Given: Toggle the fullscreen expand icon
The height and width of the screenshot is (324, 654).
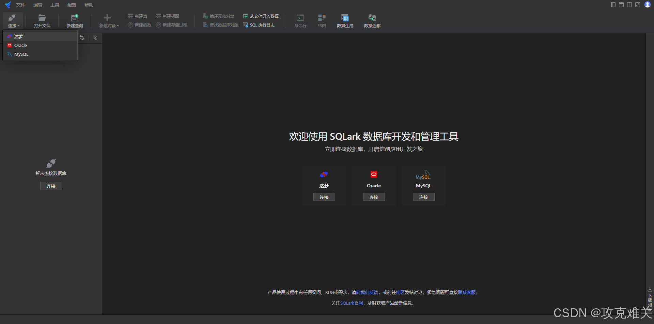Looking at the screenshot, I should [x=638, y=5].
